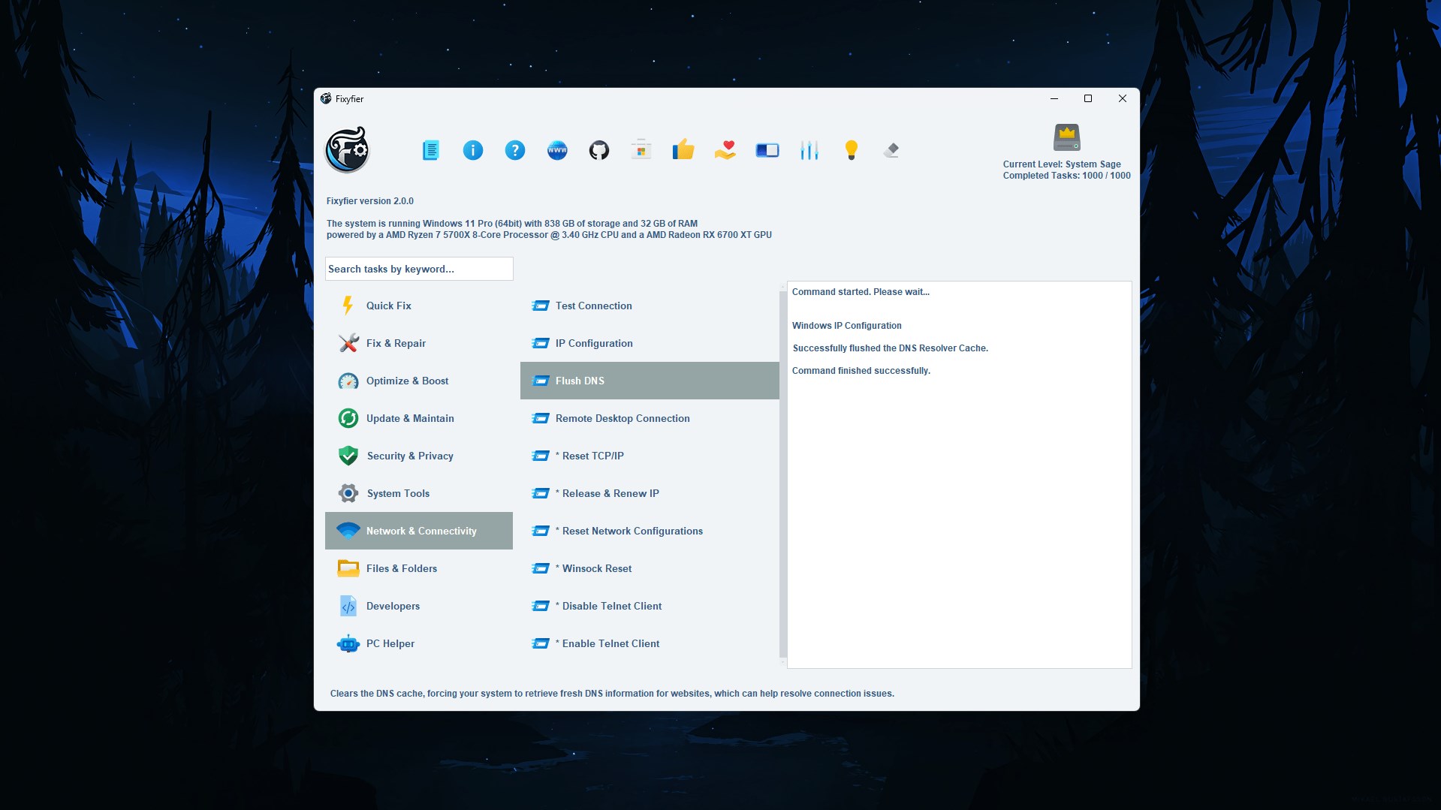The width and height of the screenshot is (1441, 810).
Task: Open the WWW globe website icon
Action: click(557, 150)
